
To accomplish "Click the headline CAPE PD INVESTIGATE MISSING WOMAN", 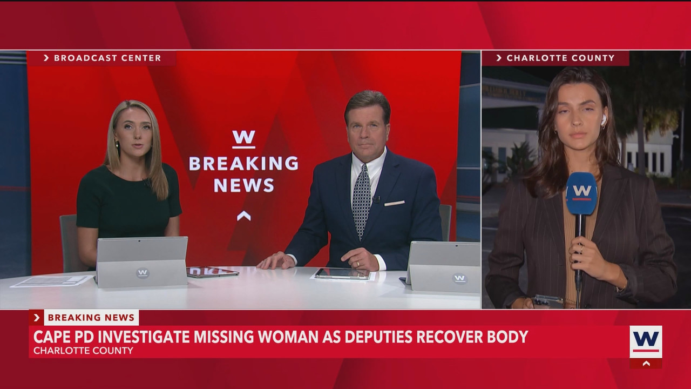I will pyautogui.click(x=281, y=337).
